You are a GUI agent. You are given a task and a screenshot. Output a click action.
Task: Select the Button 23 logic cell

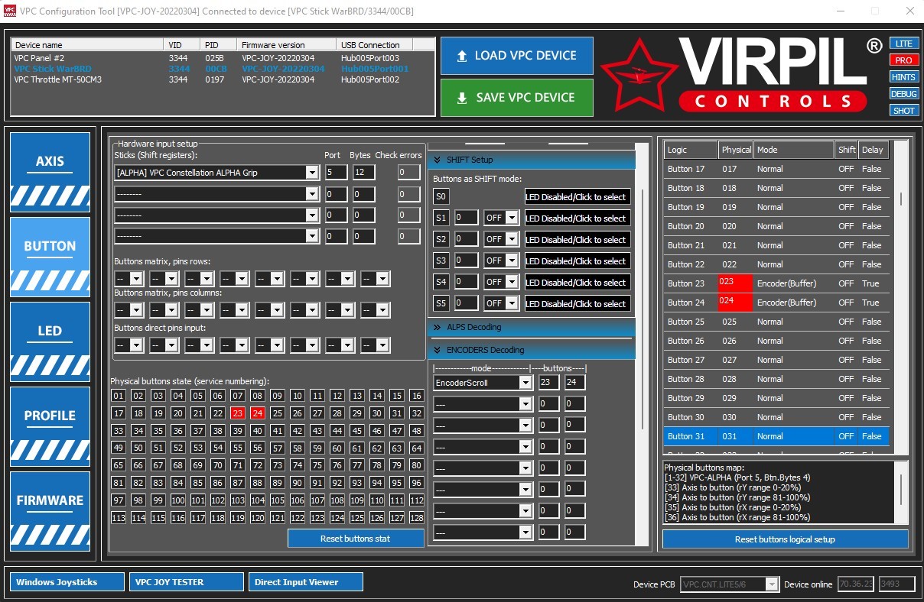pyautogui.click(x=691, y=283)
